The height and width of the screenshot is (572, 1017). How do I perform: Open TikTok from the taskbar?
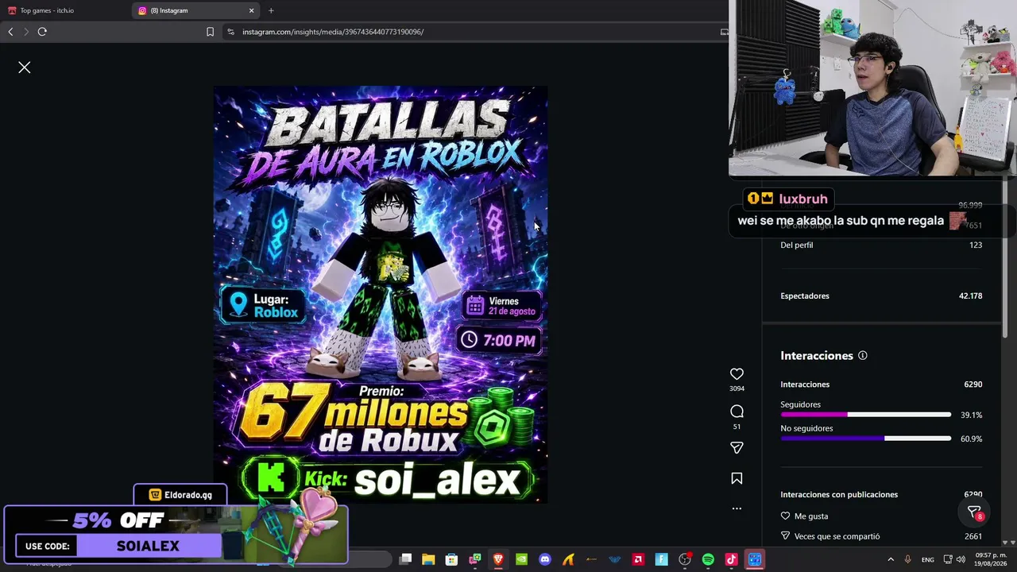pos(731,559)
